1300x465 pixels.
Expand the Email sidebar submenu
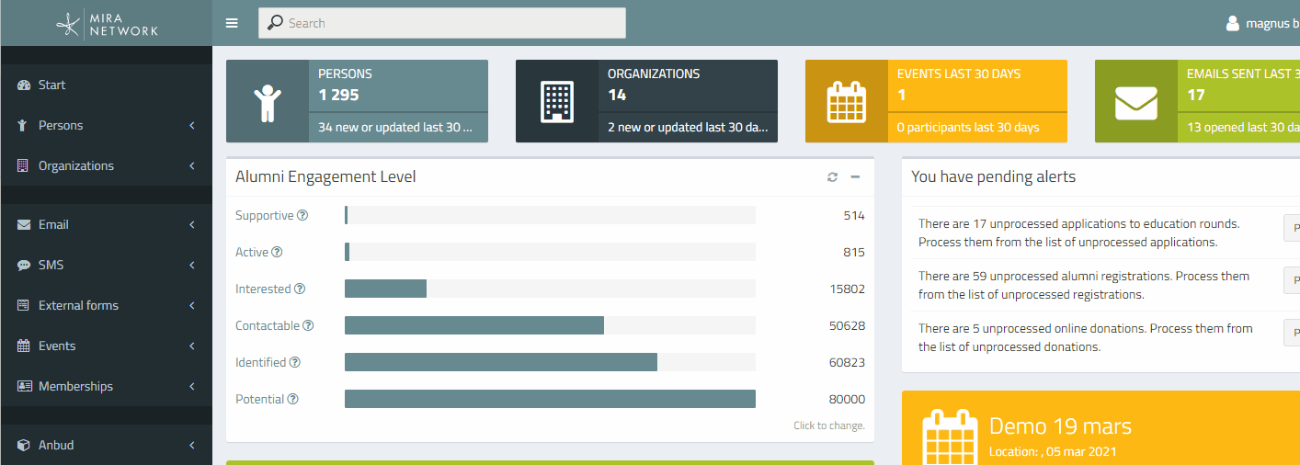[x=107, y=224]
